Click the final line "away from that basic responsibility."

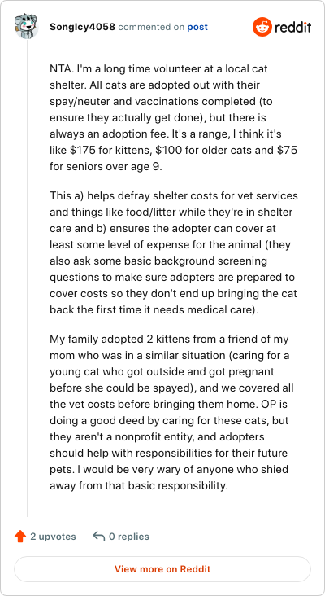click(x=139, y=486)
